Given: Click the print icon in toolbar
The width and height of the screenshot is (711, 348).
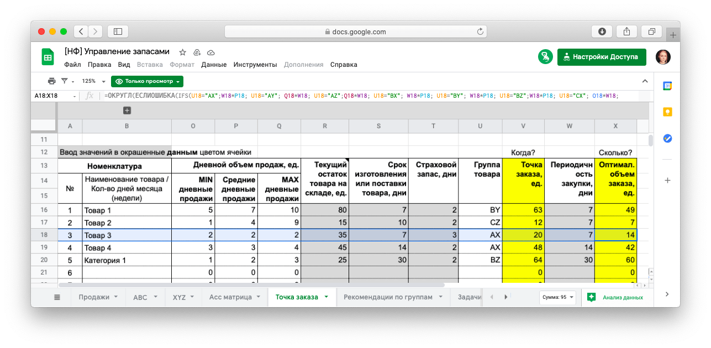Looking at the screenshot, I should pyautogui.click(x=51, y=81).
